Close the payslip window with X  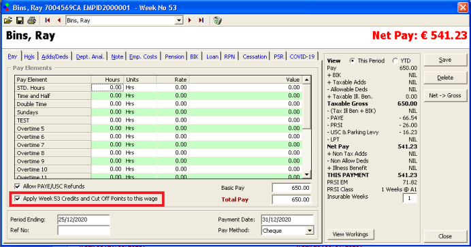(463, 7)
